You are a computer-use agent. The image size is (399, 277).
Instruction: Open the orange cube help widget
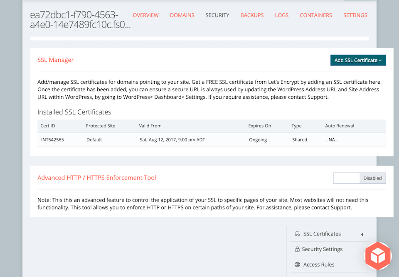click(x=378, y=256)
